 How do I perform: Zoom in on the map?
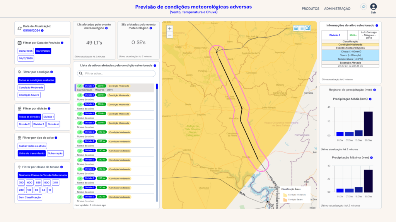click(170, 29)
